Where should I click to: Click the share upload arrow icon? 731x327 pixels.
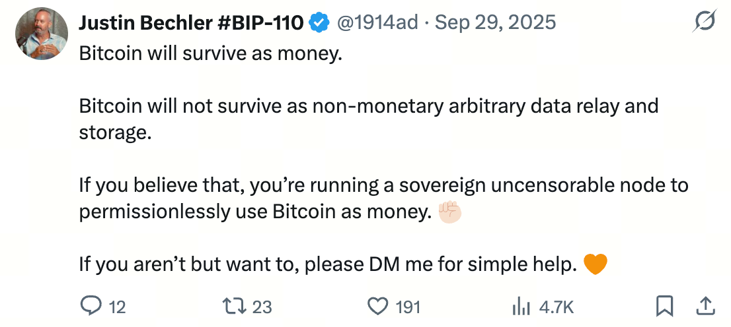tap(705, 306)
